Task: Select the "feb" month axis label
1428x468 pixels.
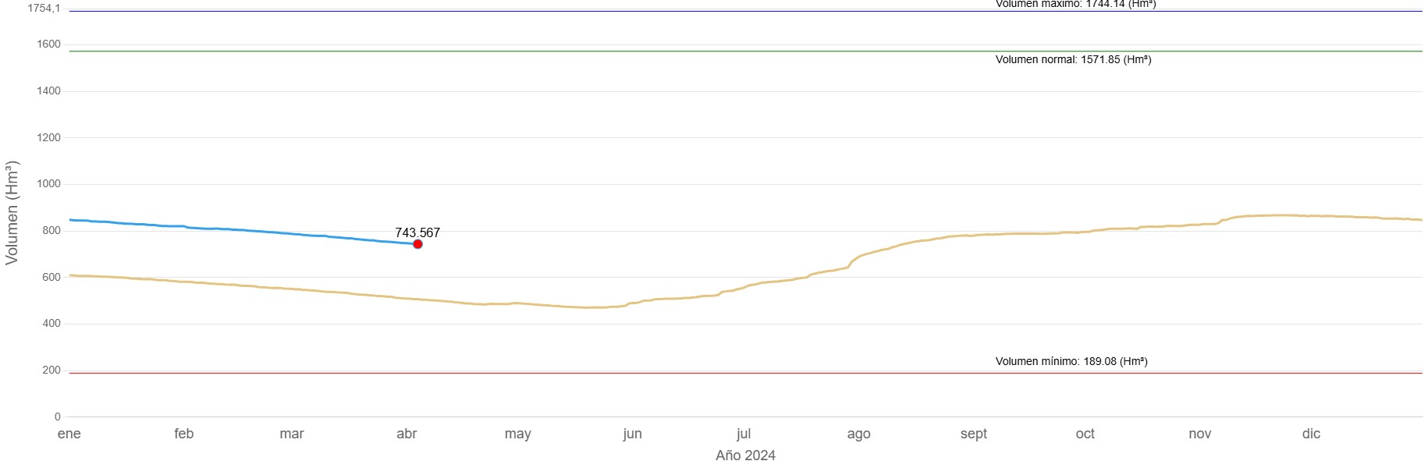Action: pyautogui.click(x=184, y=434)
